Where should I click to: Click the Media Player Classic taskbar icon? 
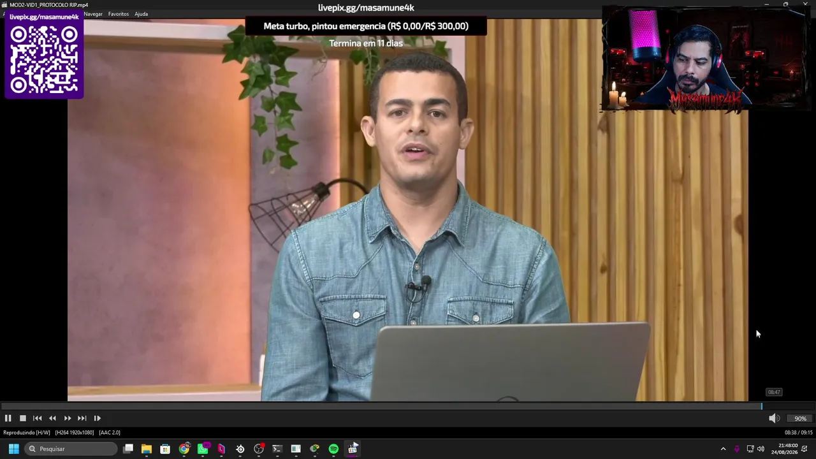click(x=353, y=449)
